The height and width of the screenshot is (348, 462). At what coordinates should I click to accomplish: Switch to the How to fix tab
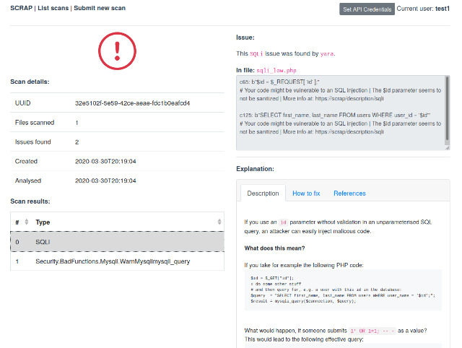[306, 193]
